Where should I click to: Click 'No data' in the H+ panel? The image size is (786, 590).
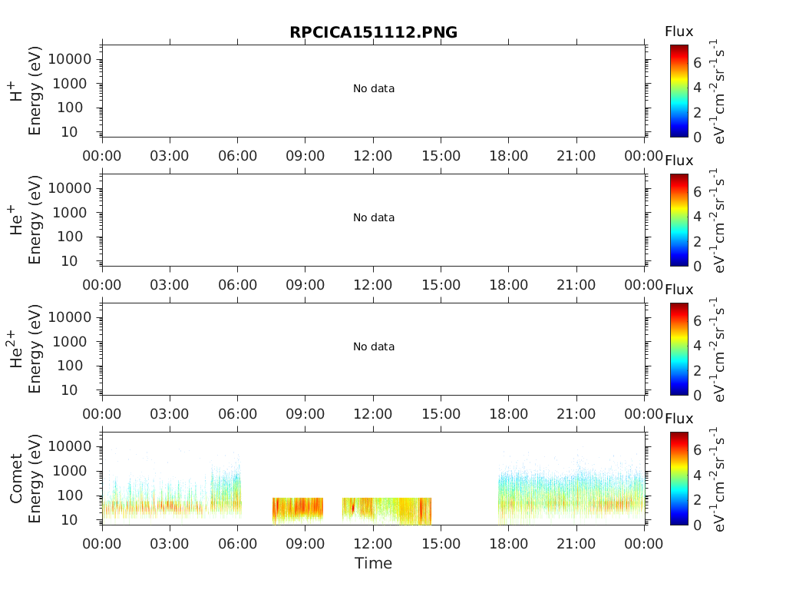click(374, 88)
